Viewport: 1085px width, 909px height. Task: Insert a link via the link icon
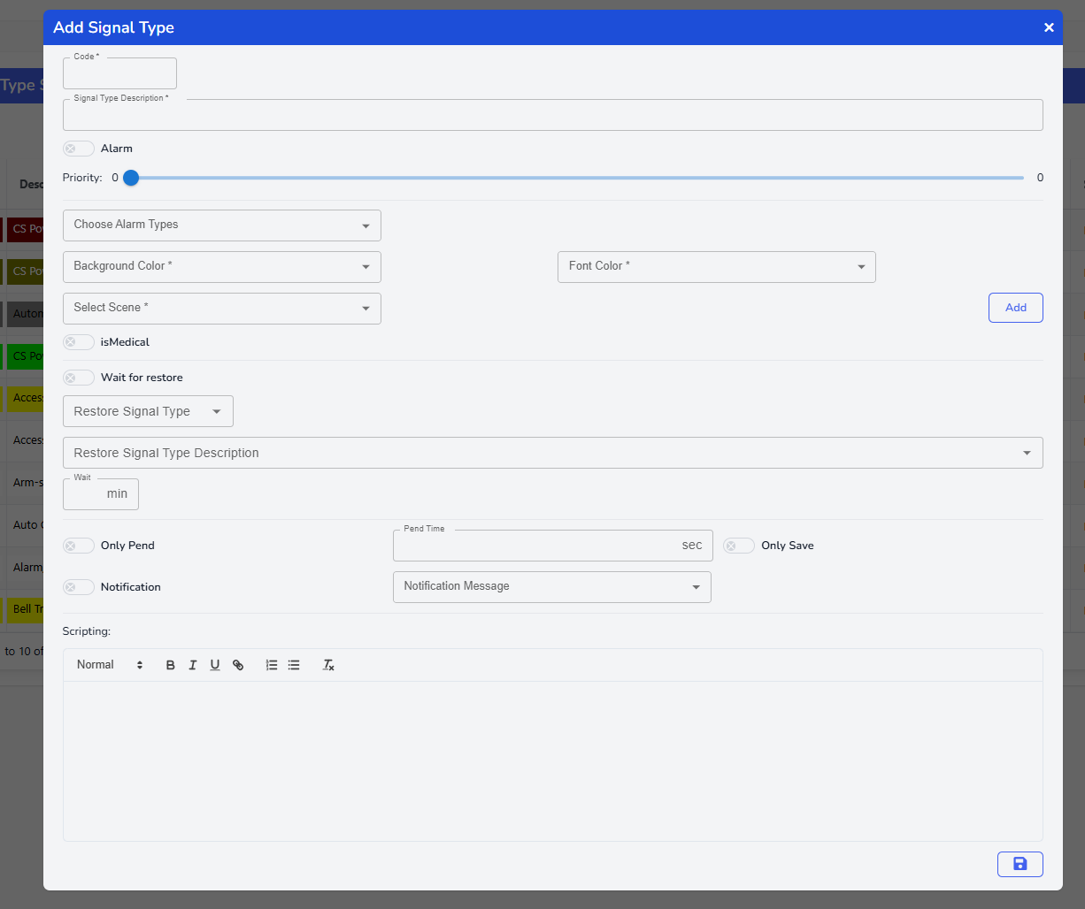pyautogui.click(x=238, y=665)
